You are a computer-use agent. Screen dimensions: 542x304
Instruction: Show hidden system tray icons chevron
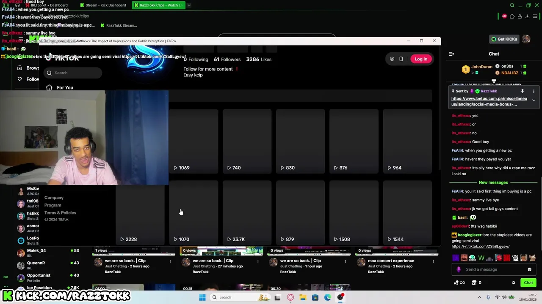click(479, 297)
